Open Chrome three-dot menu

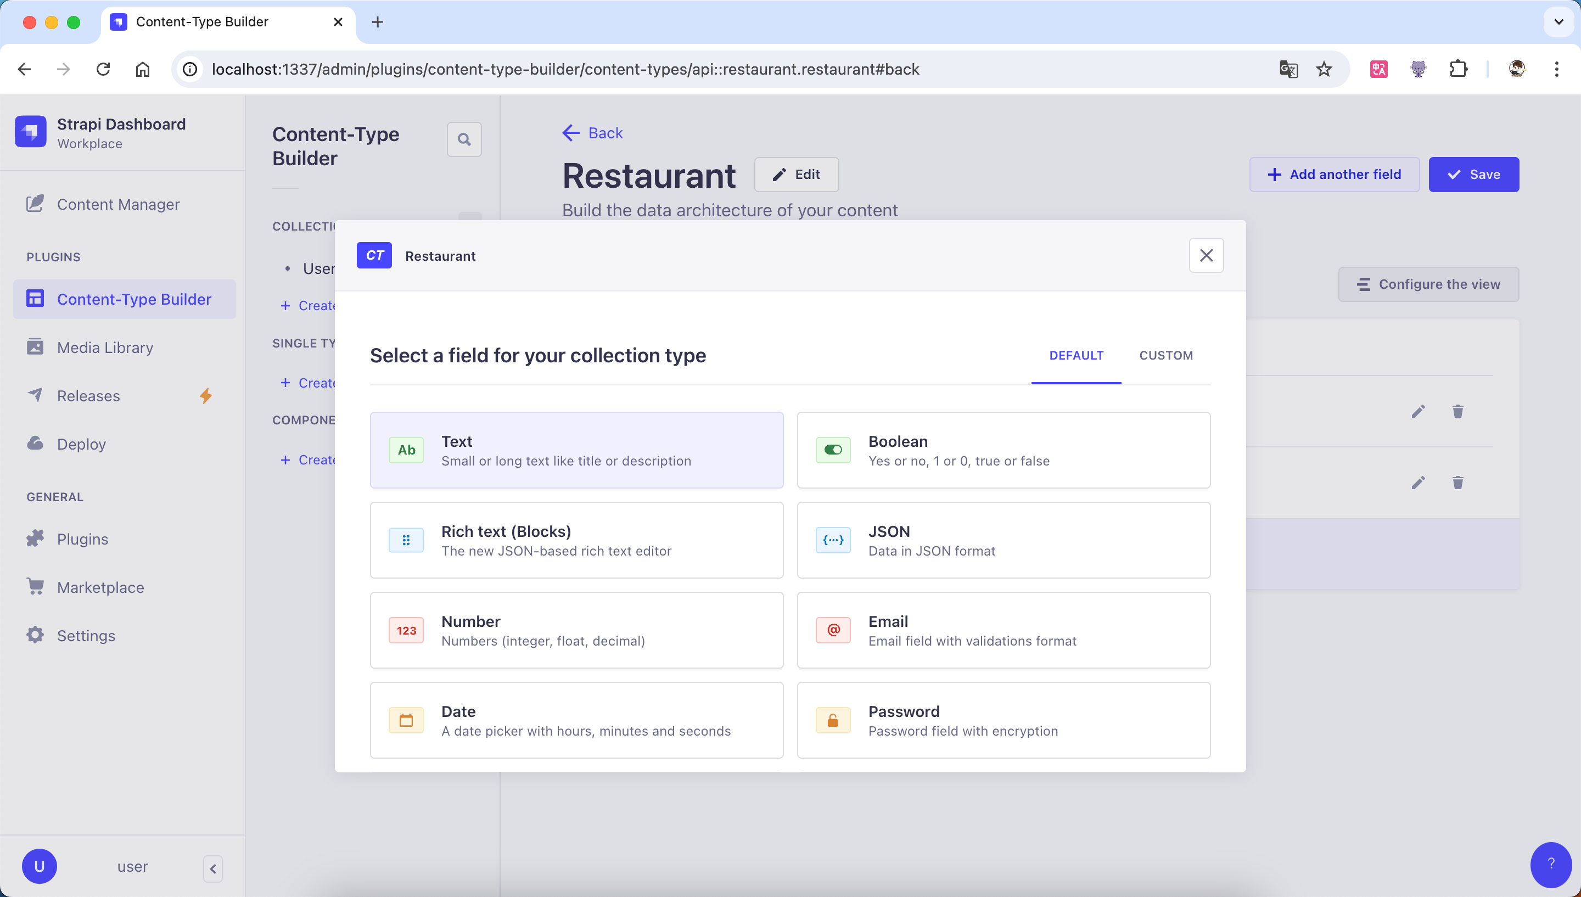click(x=1556, y=69)
